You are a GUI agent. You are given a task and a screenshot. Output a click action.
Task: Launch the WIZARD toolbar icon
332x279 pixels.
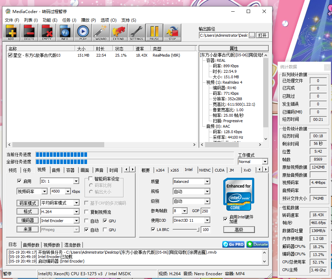pyautogui.click(x=101, y=33)
